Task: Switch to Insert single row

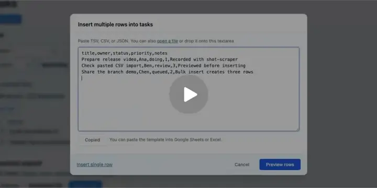Action: tap(94, 164)
